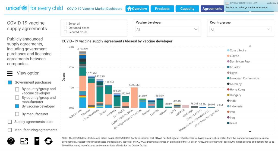Open the View option hamburger menu icon
Screen dimensions: 278x151
(10, 74)
